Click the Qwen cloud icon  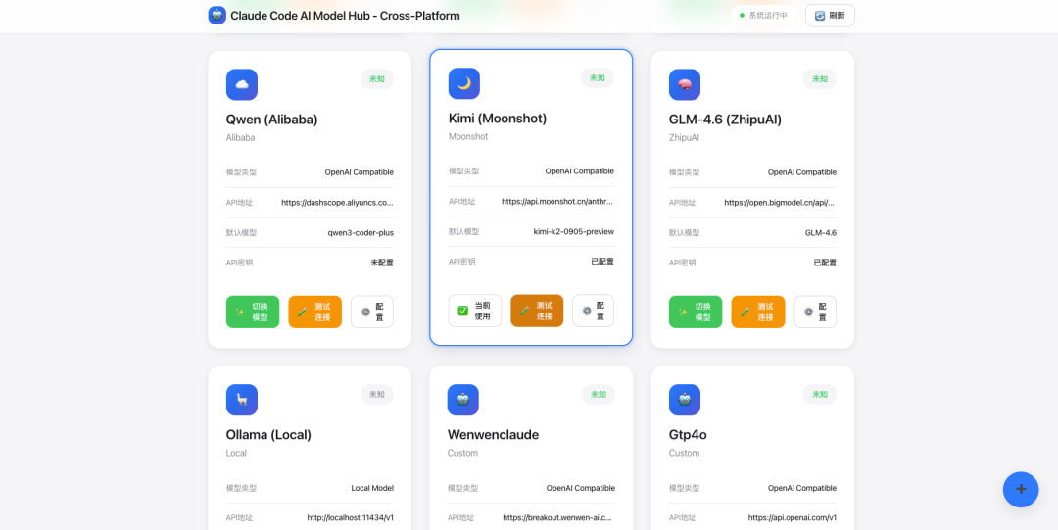(x=242, y=84)
